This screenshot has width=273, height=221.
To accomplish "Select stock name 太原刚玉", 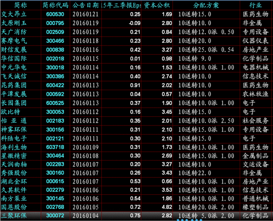I will pyautogui.click(x=14, y=23).
